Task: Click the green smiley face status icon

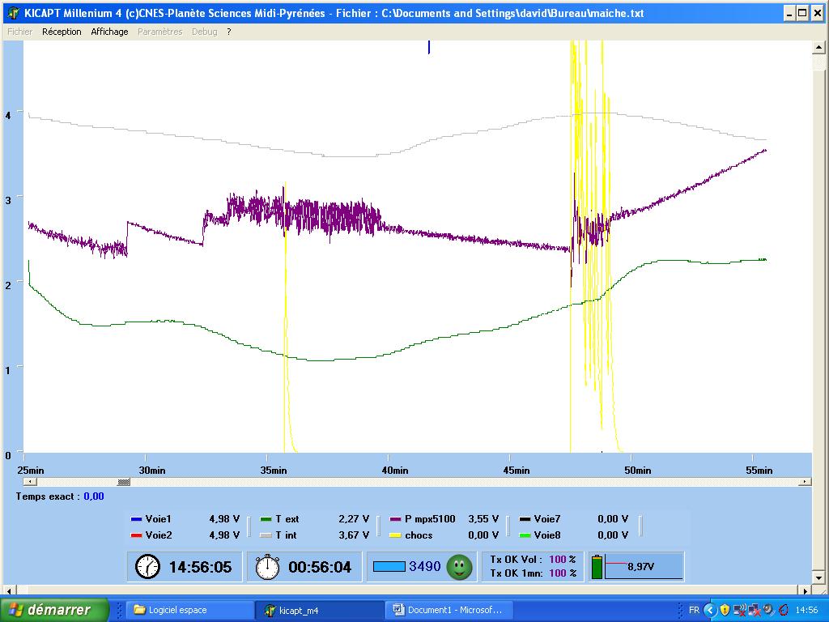Action: [x=460, y=567]
